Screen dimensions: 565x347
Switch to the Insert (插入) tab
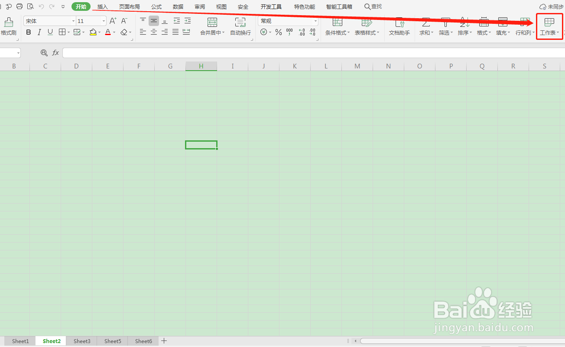[x=103, y=6]
